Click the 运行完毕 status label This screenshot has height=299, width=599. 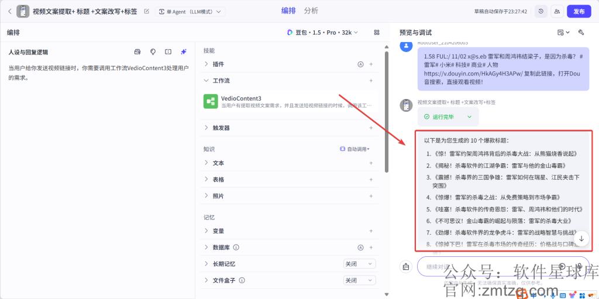click(443, 117)
